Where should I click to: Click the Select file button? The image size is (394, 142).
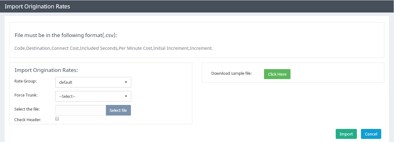pyautogui.click(x=118, y=110)
